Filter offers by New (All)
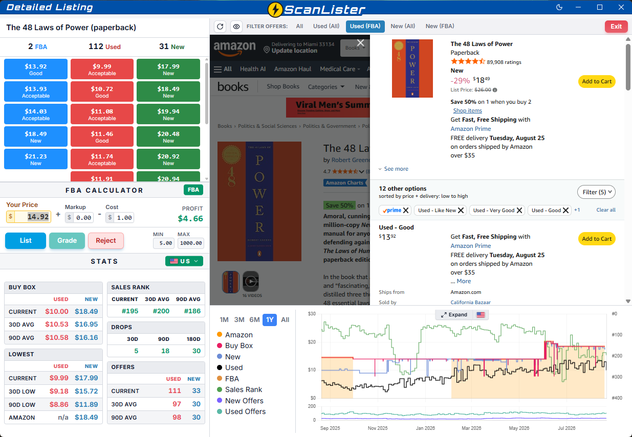Viewport: 632px width, 437px height. pyautogui.click(x=403, y=27)
